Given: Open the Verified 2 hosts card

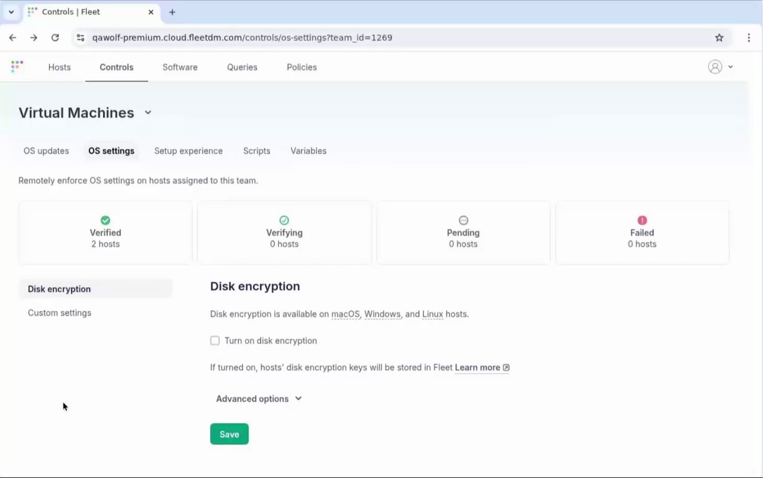Looking at the screenshot, I should pos(106,232).
